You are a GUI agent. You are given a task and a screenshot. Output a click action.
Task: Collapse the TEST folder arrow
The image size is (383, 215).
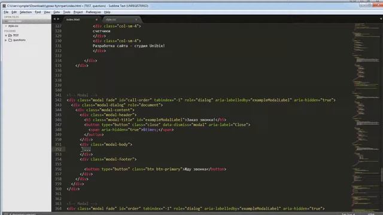6,35
